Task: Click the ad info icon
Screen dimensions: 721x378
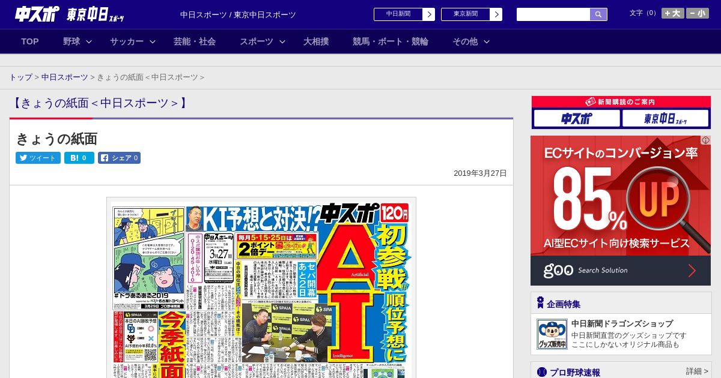Action: [x=706, y=140]
